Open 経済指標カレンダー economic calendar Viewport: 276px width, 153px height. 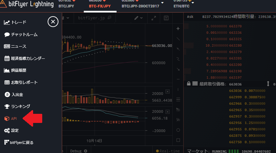(x=25, y=58)
